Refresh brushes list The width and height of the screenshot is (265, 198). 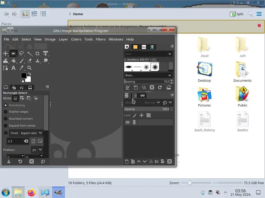pos(160,88)
